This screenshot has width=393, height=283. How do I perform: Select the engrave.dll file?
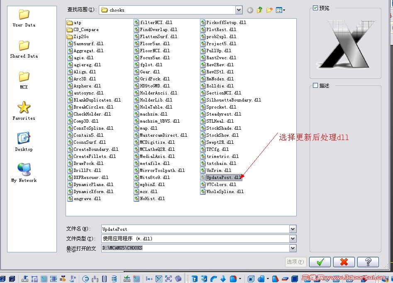(85, 198)
